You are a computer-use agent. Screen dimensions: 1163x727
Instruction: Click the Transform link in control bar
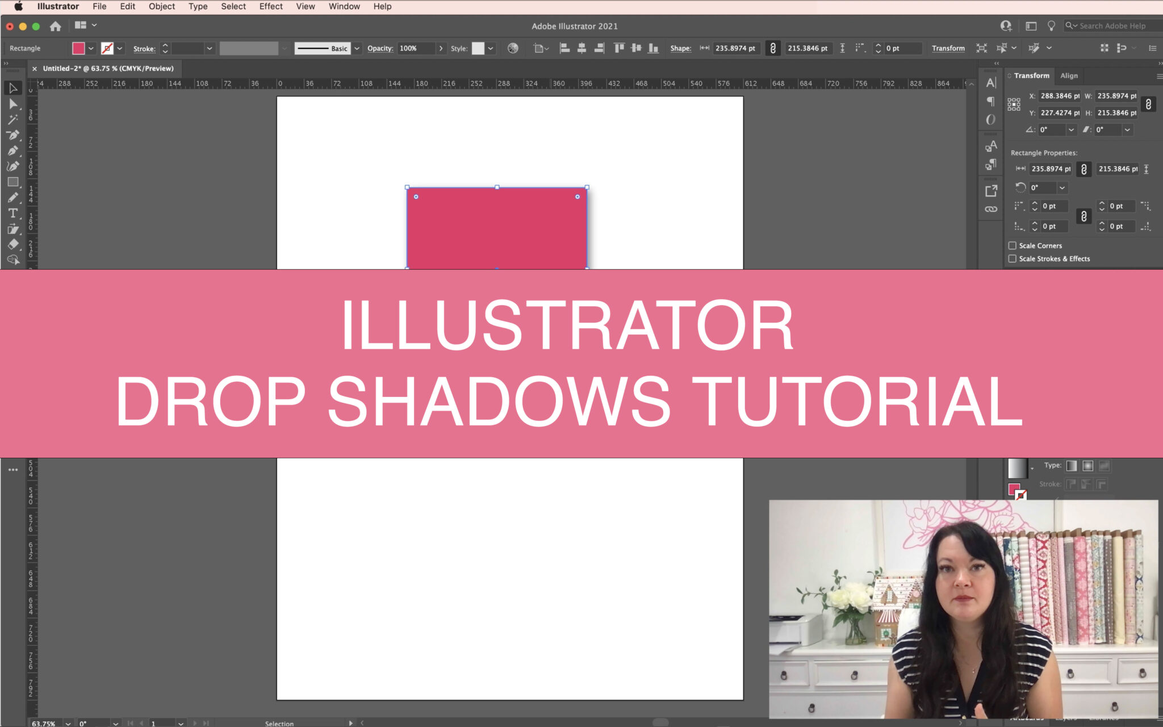click(x=948, y=48)
